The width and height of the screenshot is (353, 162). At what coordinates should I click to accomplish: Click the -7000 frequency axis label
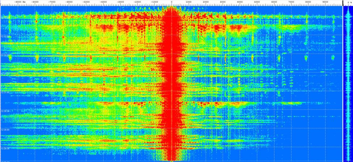52,1
